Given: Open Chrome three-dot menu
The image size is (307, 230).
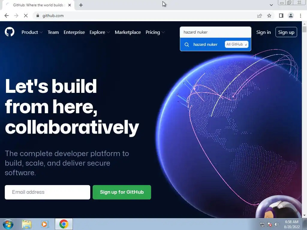Looking at the screenshot, I should click(300, 16).
